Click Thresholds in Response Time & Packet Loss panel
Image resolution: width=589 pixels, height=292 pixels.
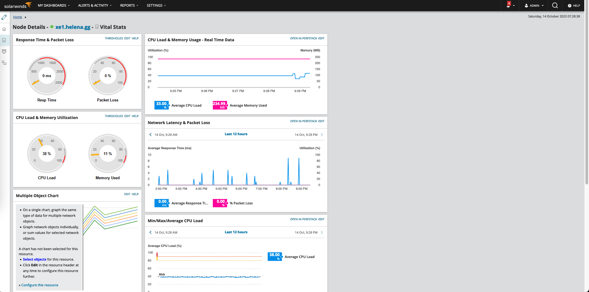[114, 38]
